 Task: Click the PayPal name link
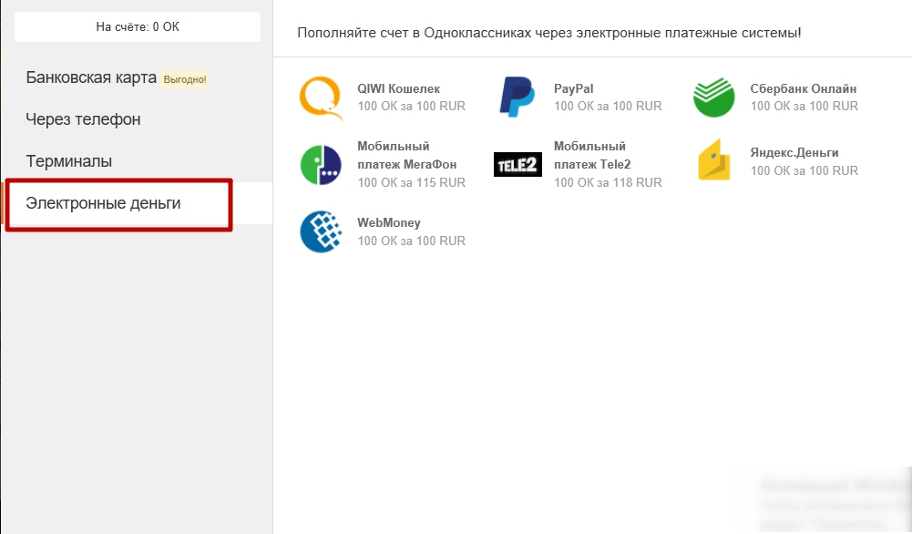[x=574, y=89]
